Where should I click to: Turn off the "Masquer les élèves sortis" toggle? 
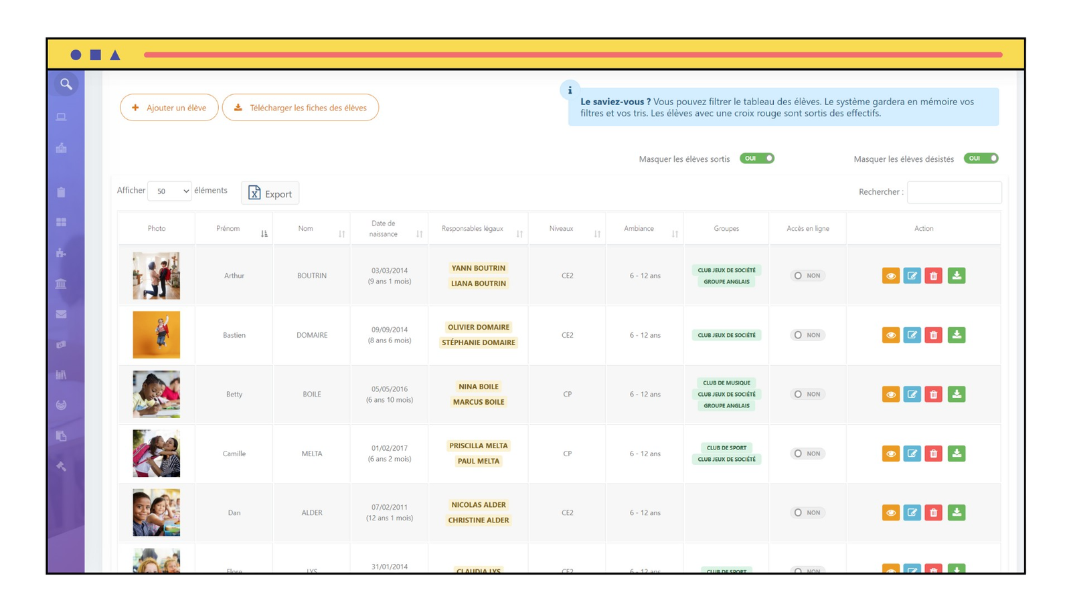(x=756, y=159)
